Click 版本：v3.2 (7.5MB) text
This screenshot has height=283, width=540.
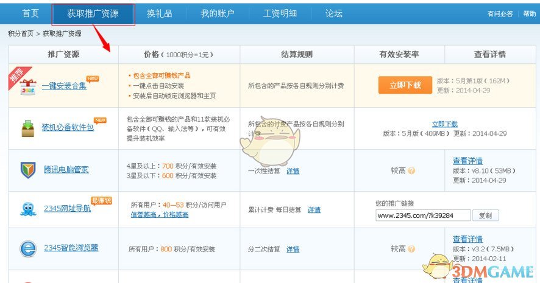tap(483, 249)
